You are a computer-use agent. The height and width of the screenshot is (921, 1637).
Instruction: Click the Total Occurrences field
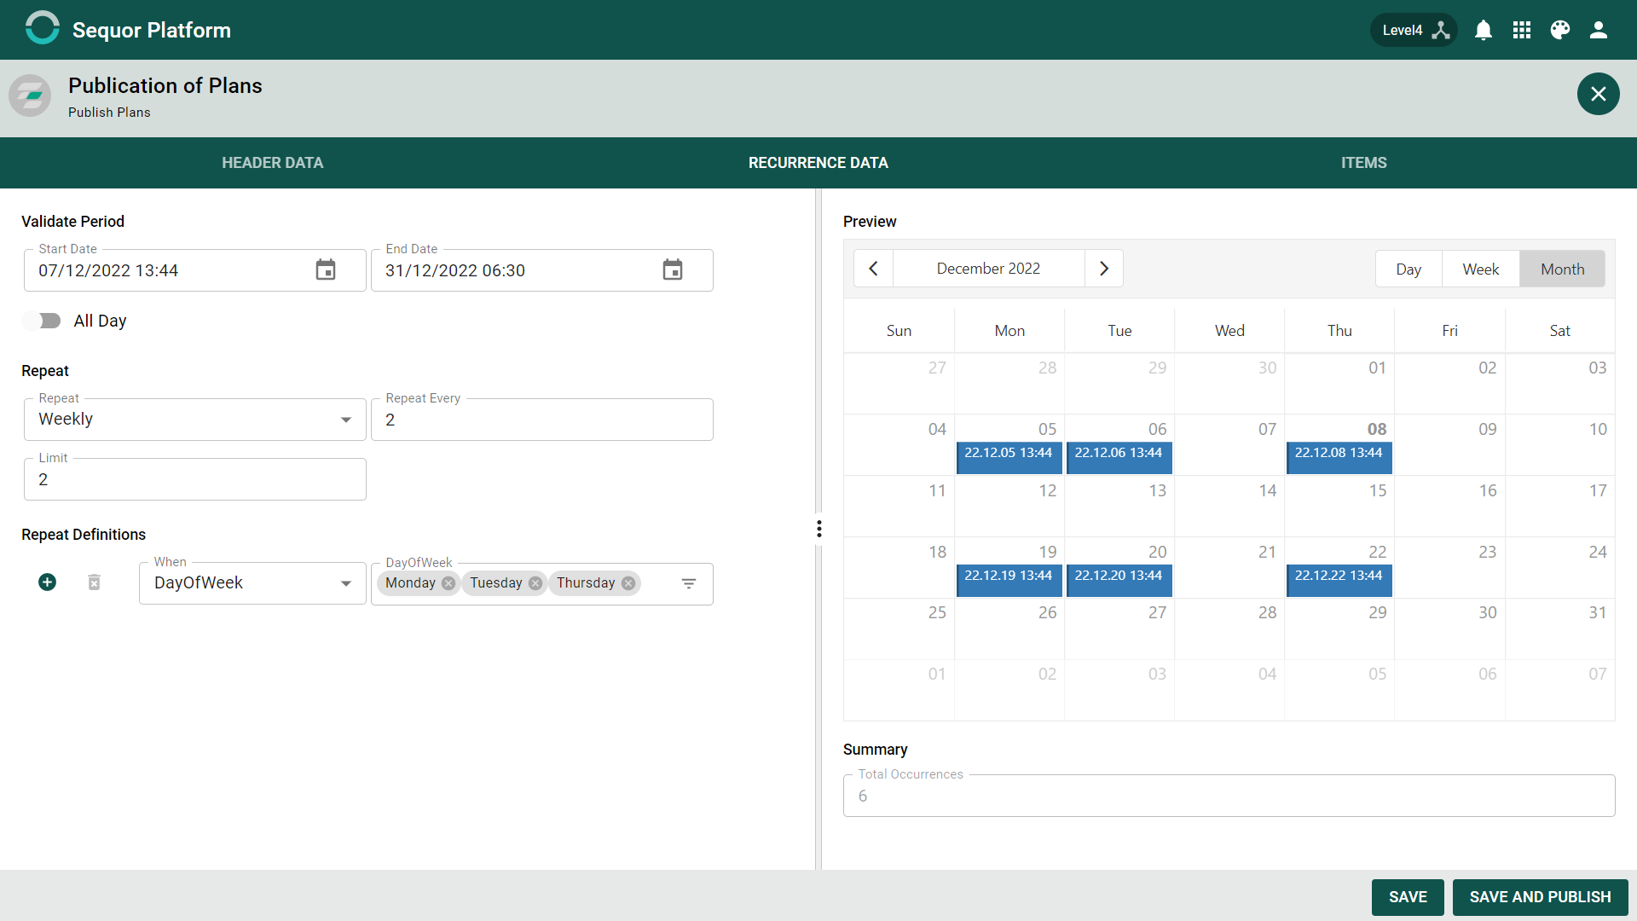(x=1229, y=796)
